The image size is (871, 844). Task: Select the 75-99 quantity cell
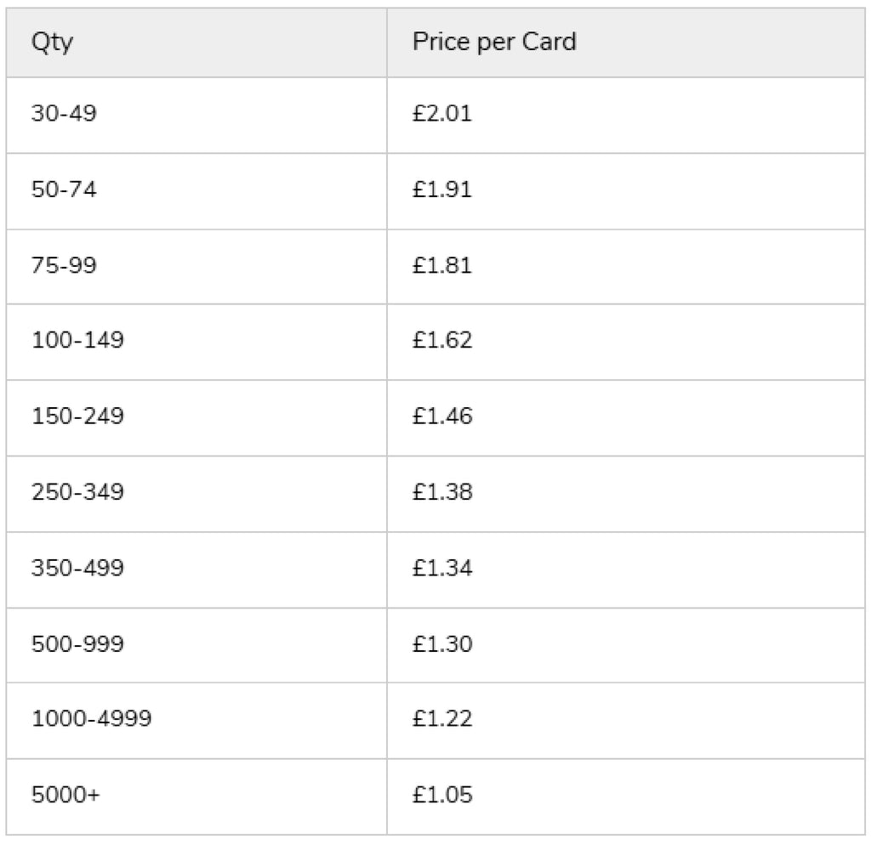tap(196, 267)
